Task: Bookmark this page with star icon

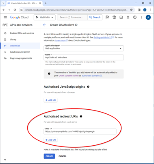Action: [131, 10]
